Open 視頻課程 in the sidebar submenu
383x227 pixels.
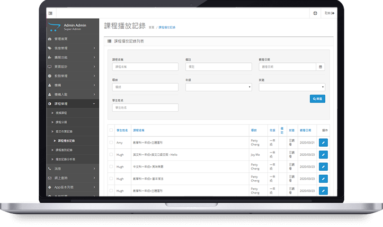[62, 113]
